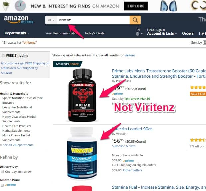Open the Orders page
Viewport: 206px width, 191px height.
tap(188, 33)
